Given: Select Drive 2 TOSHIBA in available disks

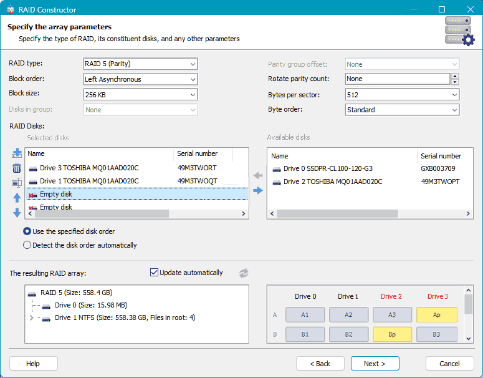Looking at the screenshot, I should (370, 182).
